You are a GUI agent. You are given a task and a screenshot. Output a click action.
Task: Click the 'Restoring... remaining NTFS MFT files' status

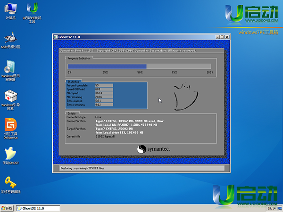[x=82, y=168]
